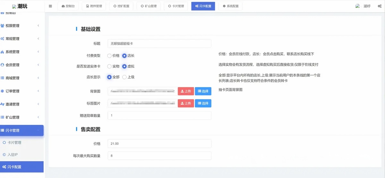The image size is (385, 178).
Task: Click the 订单管理 icon in sidebar
Action: [x=3, y=91]
